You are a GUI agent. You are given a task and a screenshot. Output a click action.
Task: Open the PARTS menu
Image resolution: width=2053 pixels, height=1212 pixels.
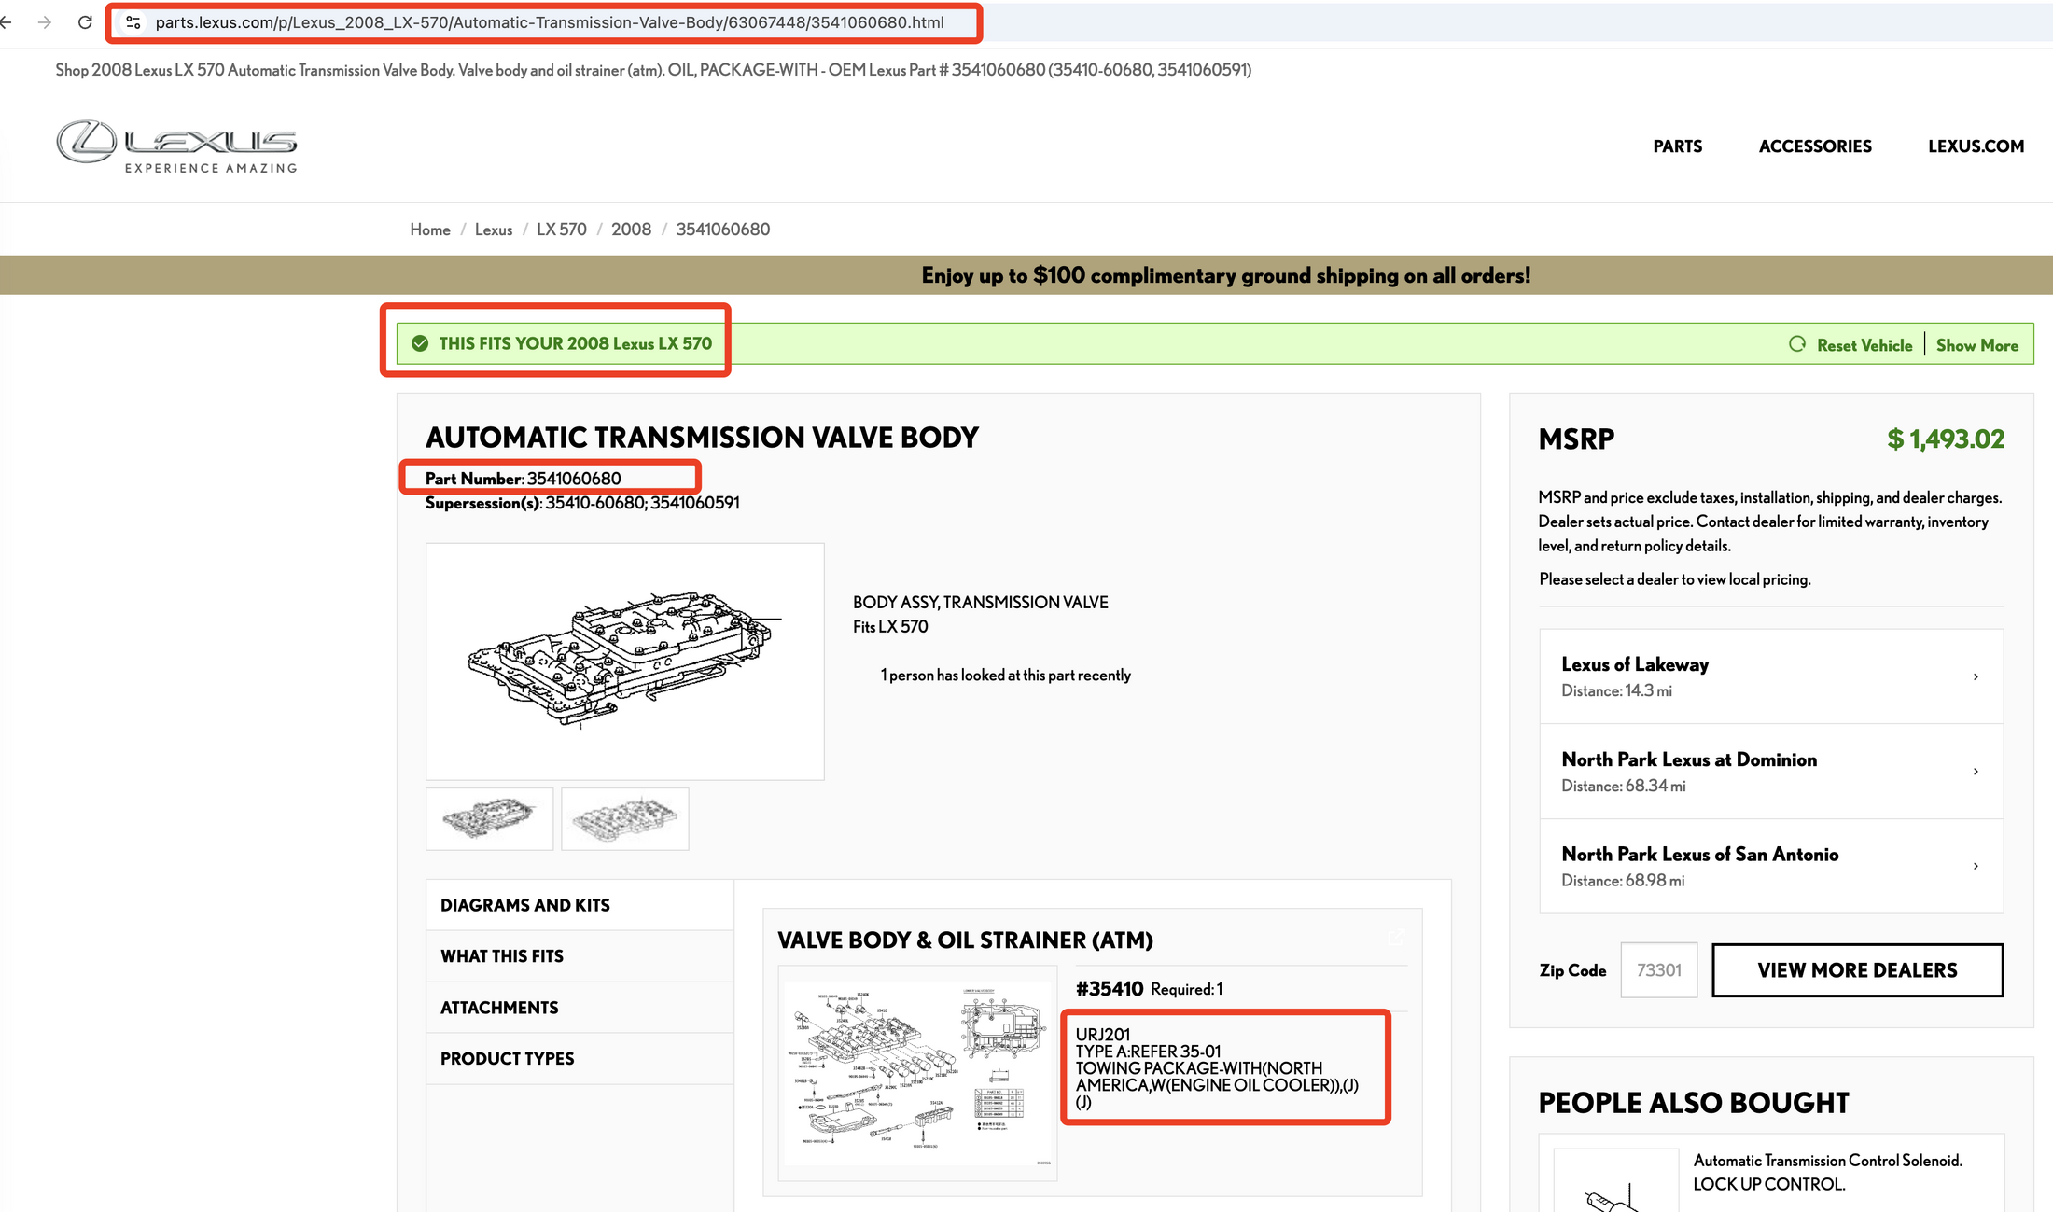click(x=1677, y=146)
